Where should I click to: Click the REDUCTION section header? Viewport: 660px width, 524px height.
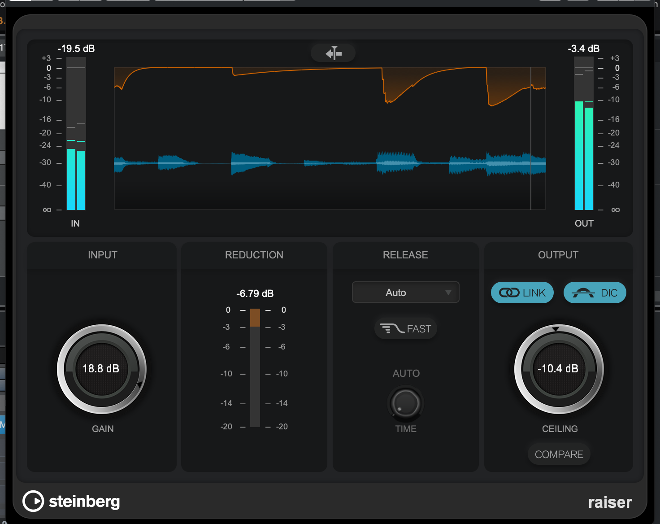point(254,255)
